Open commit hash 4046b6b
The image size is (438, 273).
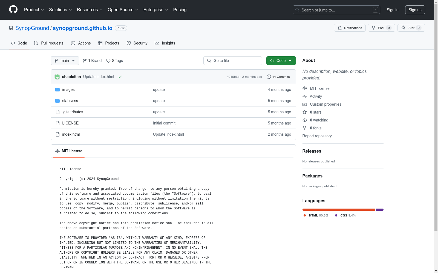pyautogui.click(x=233, y=77)
